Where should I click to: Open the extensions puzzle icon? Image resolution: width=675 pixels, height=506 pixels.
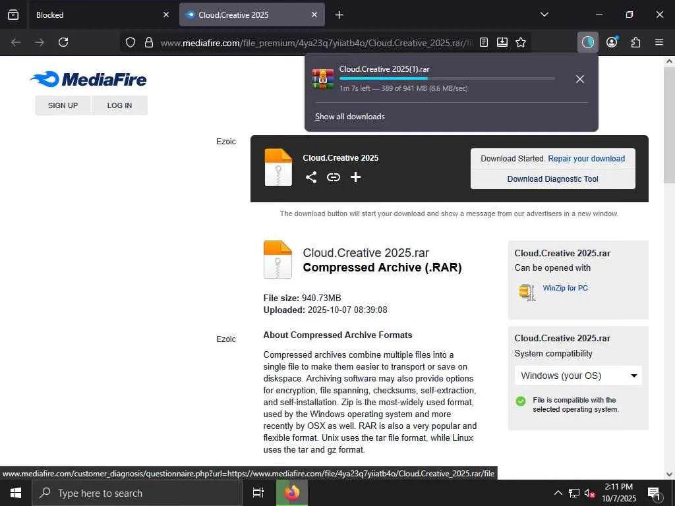tap(635, 42)
